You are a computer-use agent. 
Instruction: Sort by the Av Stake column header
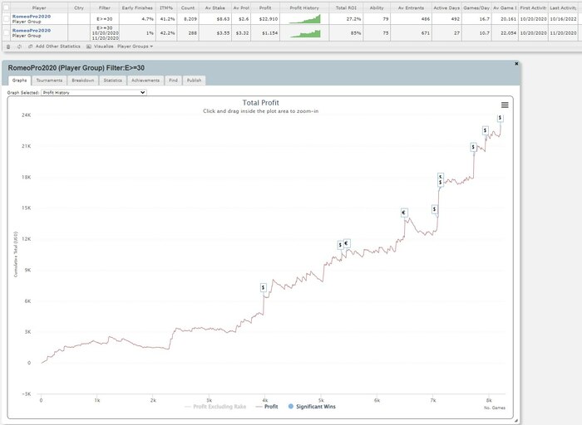[x=215, y=7]
